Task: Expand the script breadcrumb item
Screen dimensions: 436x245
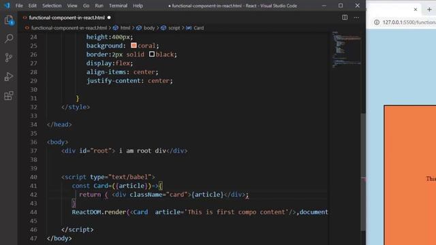Action: point(174,28)
